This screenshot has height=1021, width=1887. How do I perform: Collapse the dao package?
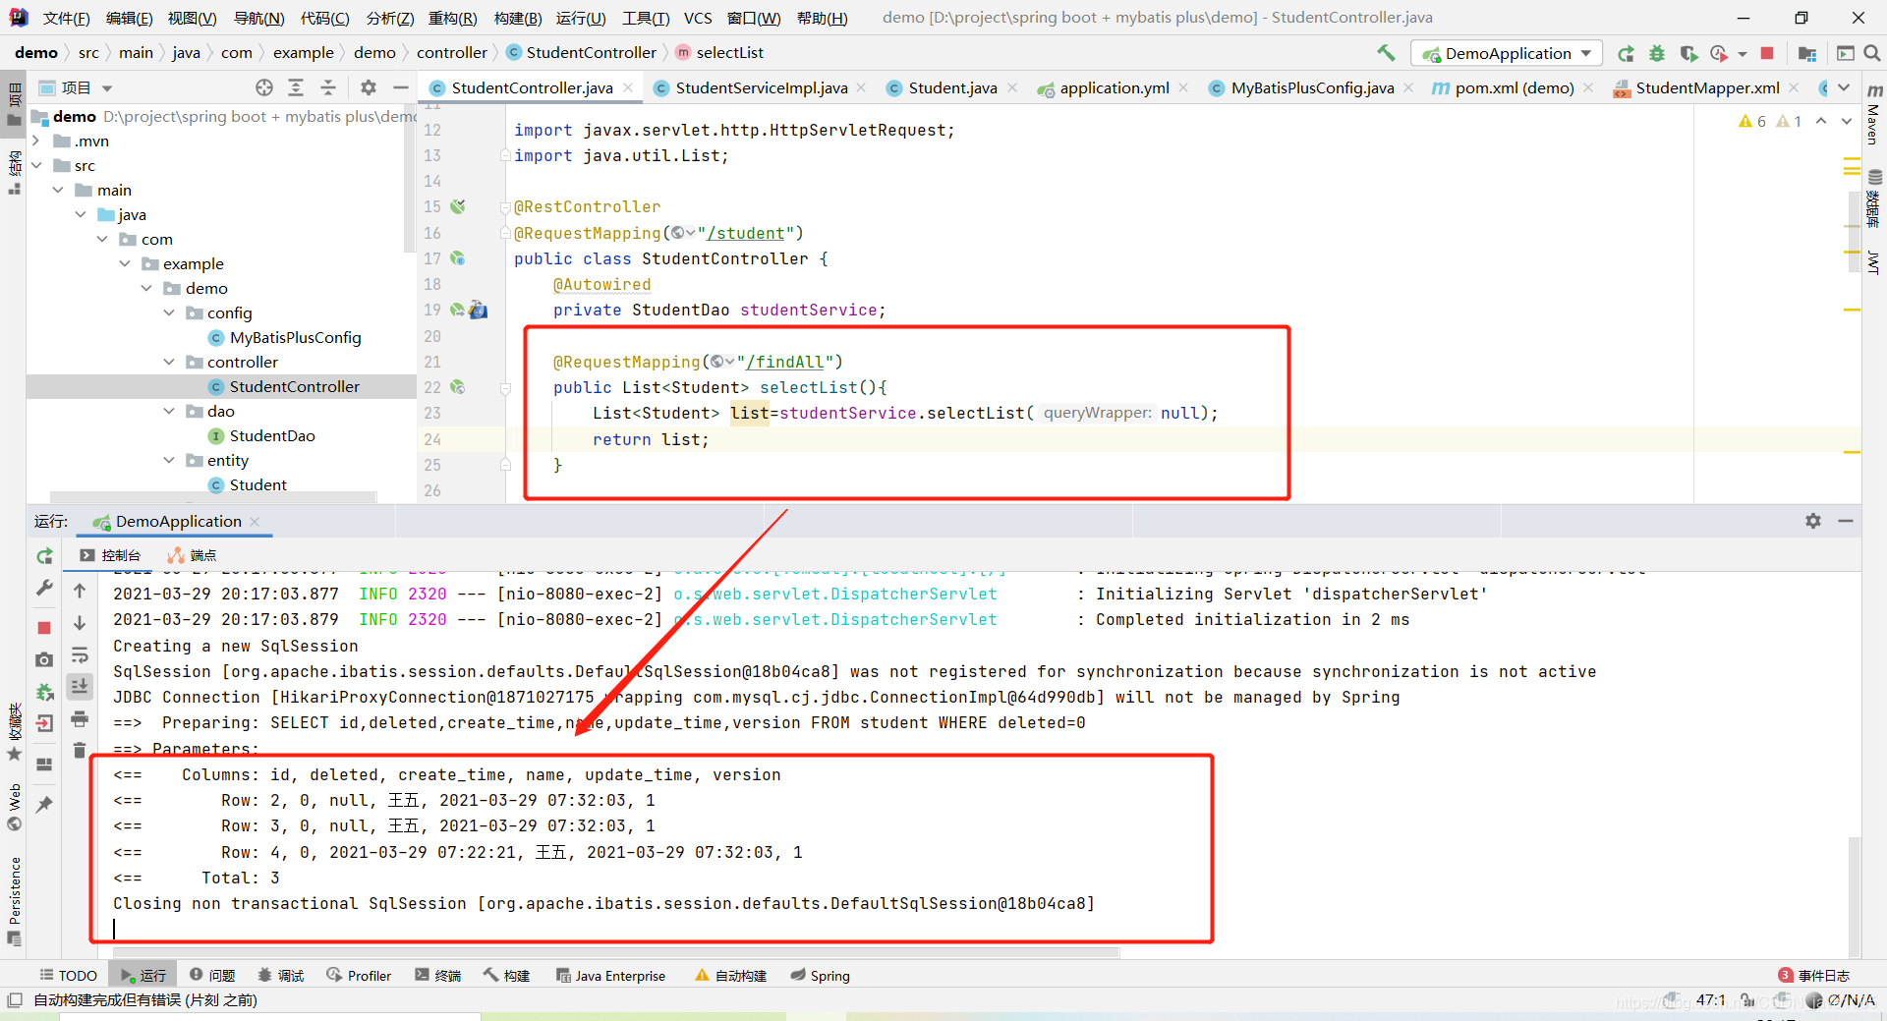[x=169, y=411]
